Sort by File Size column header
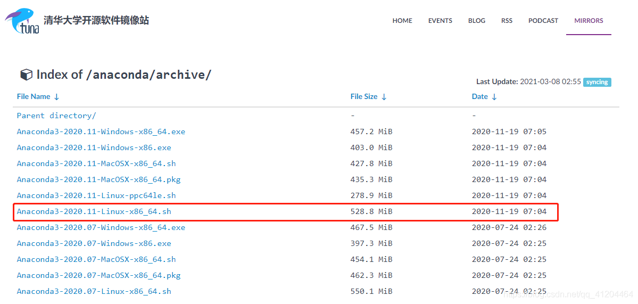The image size is (638, 304). click(368, 97)
